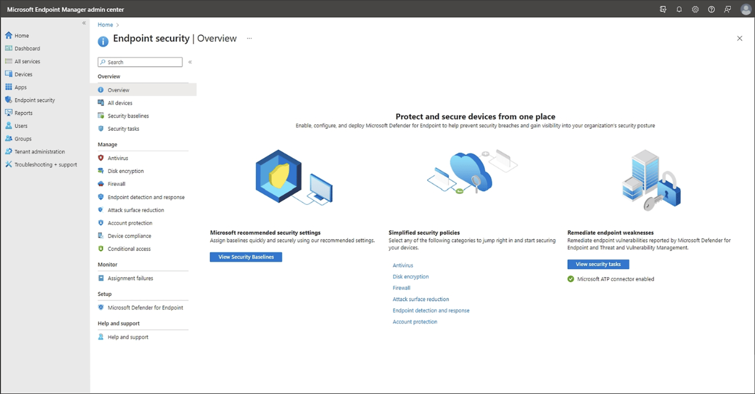755x394 pixels.
Task: Launch Cloud Shell from the top bar
Action: [x=663, y=9]
